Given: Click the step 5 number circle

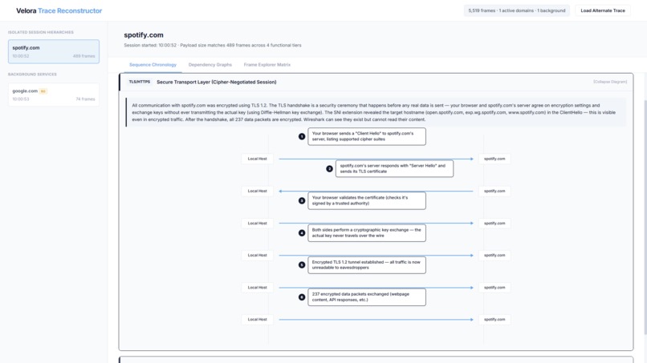Looking at the screenshot, I should [302, 265].
